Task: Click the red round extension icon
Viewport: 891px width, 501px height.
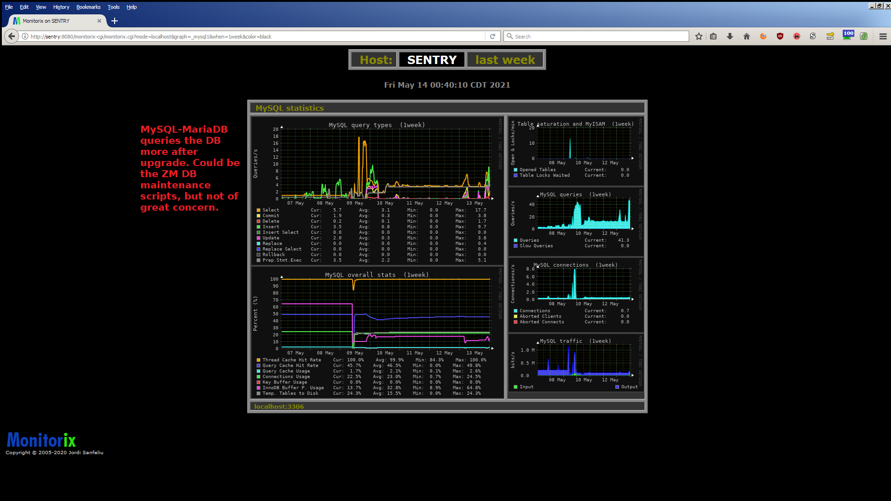Action: tap(797, 36)
